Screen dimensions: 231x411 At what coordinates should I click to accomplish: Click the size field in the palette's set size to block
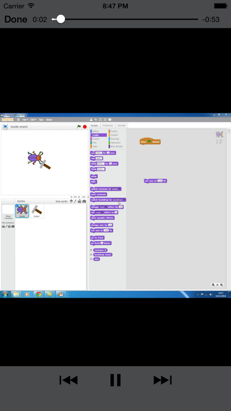pos(106,231)
